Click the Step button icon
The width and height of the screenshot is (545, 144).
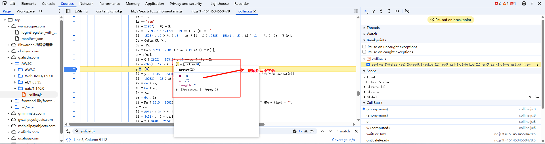(x=397, y=11)
